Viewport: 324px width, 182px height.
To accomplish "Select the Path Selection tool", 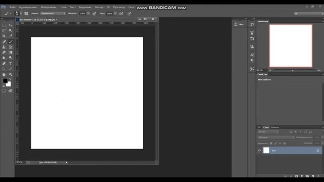I will [4, 69].
